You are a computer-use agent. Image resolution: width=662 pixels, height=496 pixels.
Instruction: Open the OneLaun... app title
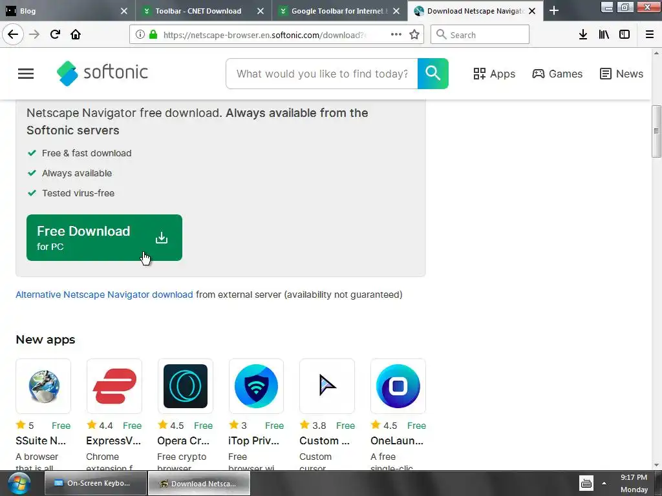(397, 440)
